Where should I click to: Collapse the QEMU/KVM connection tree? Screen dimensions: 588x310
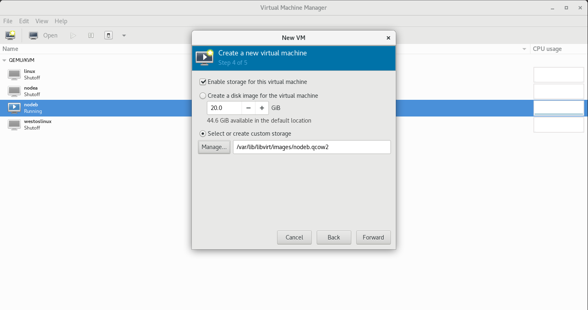pos(4,60)
